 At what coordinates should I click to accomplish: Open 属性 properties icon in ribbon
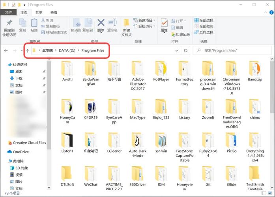pos(164,23)
